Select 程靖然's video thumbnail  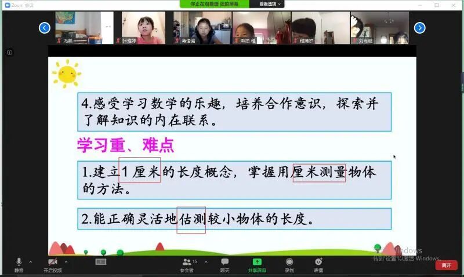tap(321, 28)
